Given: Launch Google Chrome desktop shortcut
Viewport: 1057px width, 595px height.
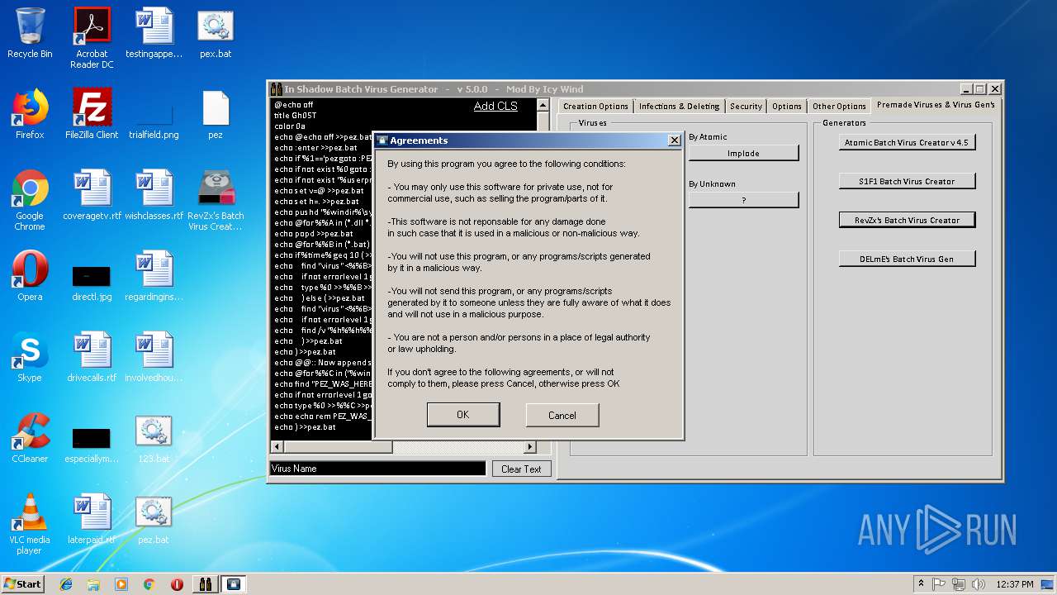Looking at the screenshot, I should [x=30, y=200].
